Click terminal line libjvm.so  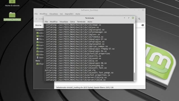[x=76, y=80]
